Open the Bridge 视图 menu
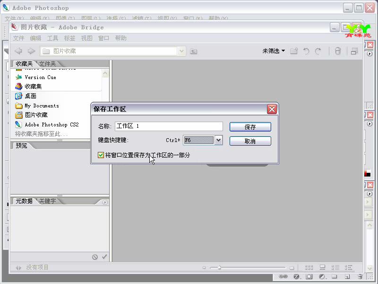The image size is (378, 284). click(x=86, y=38)
